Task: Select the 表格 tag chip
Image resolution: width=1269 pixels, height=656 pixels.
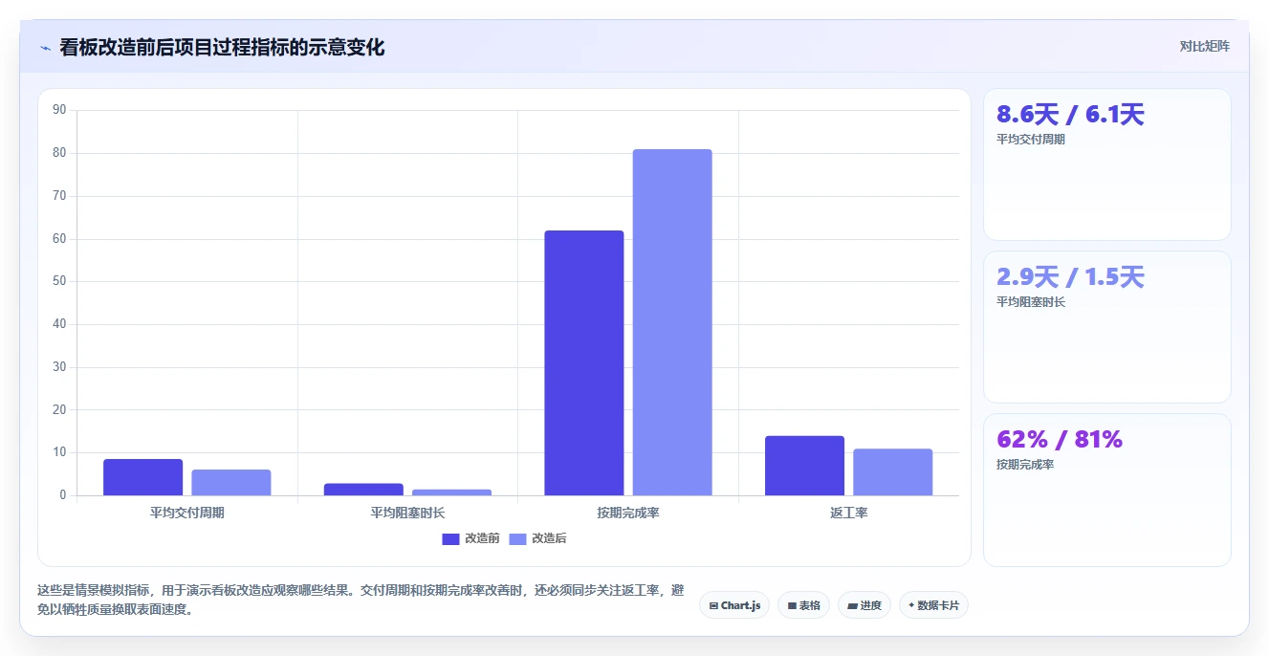Action: pyautogui.click(x=803, y=605)
